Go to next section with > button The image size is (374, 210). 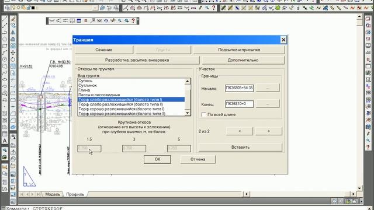(269, 131)
